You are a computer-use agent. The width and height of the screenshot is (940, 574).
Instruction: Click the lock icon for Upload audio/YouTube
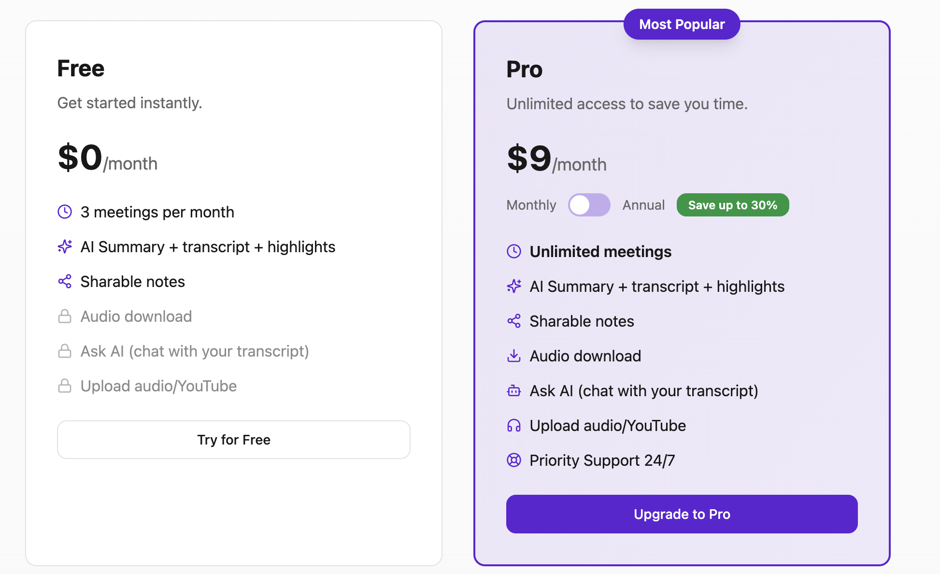(x=65, y=386)
